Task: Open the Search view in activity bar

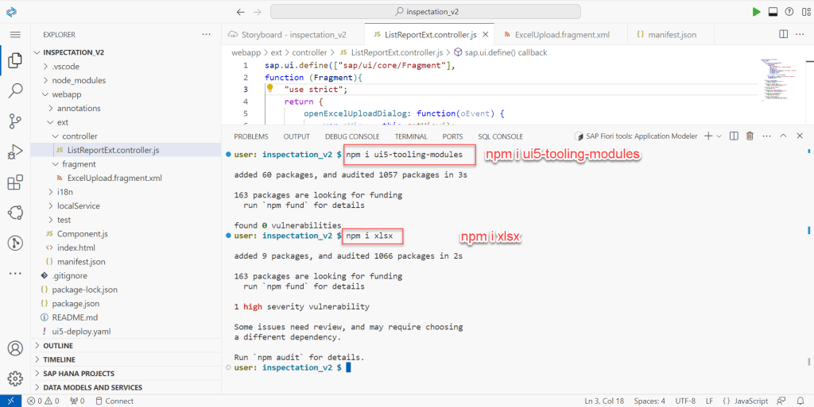Action: point(15,90)
